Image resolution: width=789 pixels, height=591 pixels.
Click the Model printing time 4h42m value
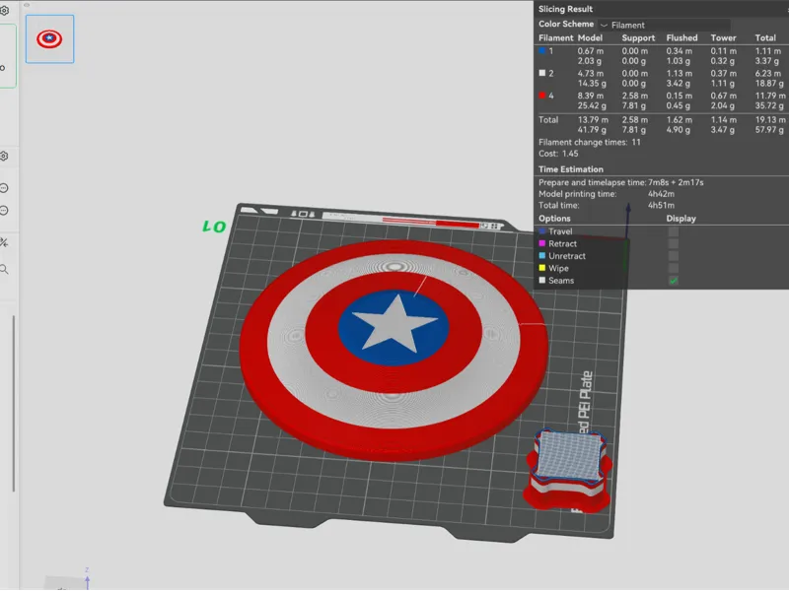(x=661, y=194)
